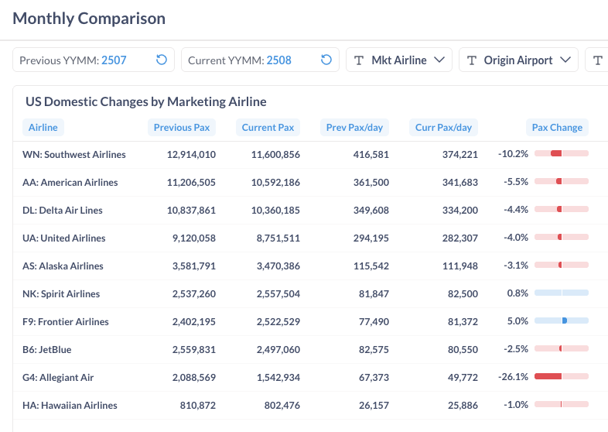Click Frontier current pax 2,522,529
Image resolution: width=608 pixels, height=432 pixels.
tap(278, 322)
